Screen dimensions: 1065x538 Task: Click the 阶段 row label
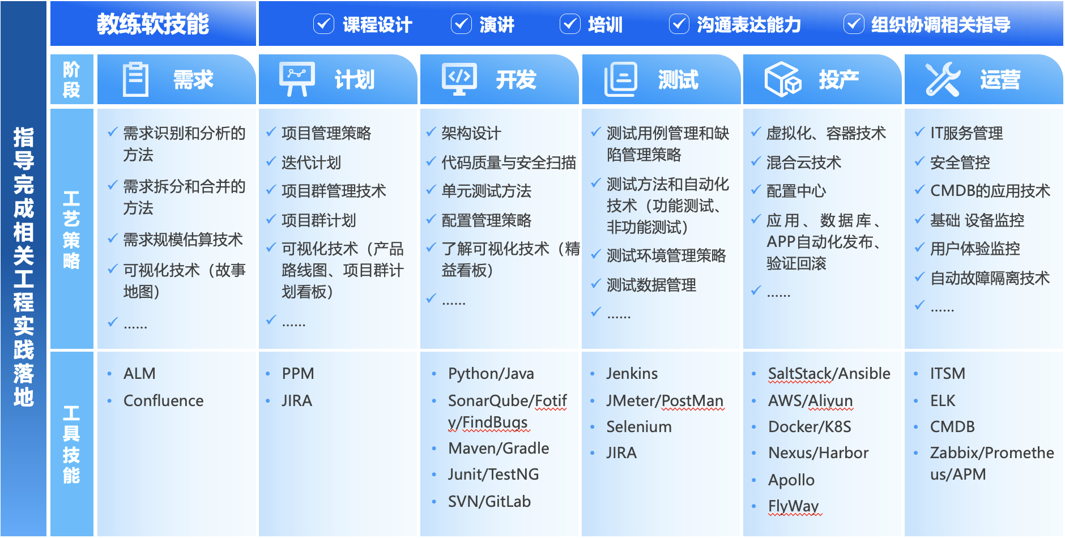click(72, 79)
